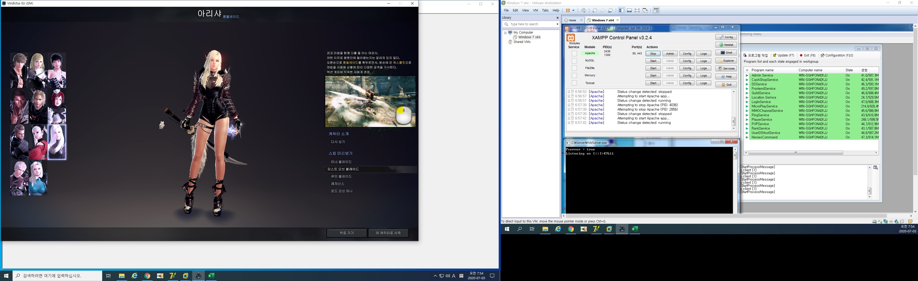Collapse the My Computer tree node

click(x=505, y=33)
